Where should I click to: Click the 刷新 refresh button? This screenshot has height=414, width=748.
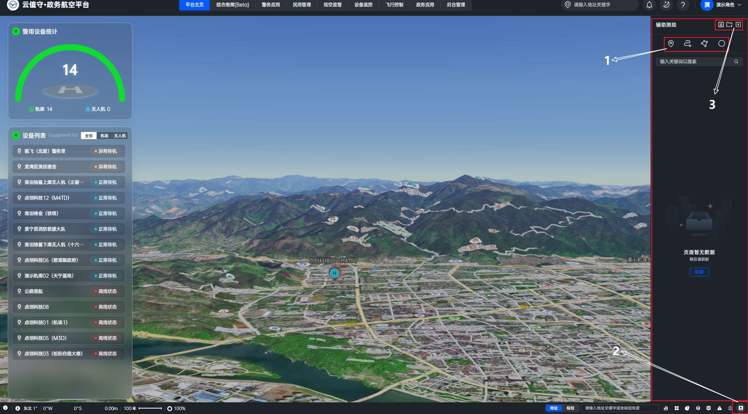[x=699, y=272]
